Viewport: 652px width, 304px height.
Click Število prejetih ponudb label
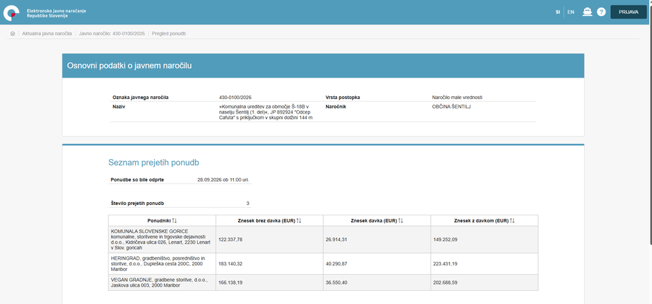[x=137, y=204]
